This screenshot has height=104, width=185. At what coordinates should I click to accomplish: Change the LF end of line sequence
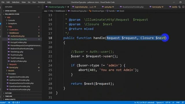pos(173,103)
